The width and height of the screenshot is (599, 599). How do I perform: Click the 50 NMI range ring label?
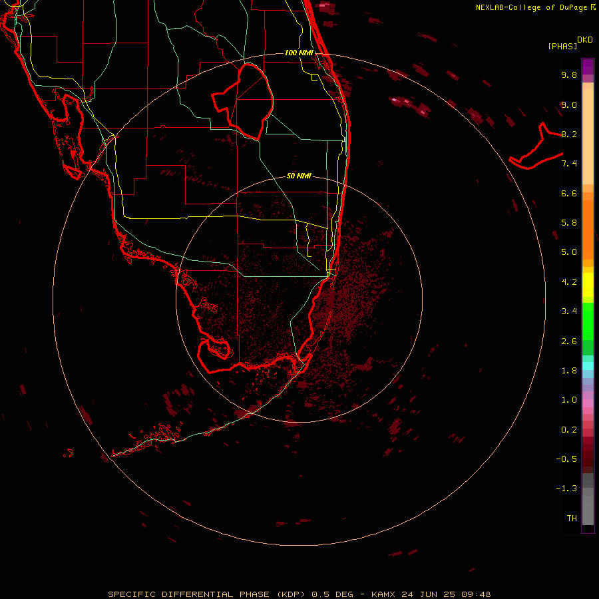(299, 176)
